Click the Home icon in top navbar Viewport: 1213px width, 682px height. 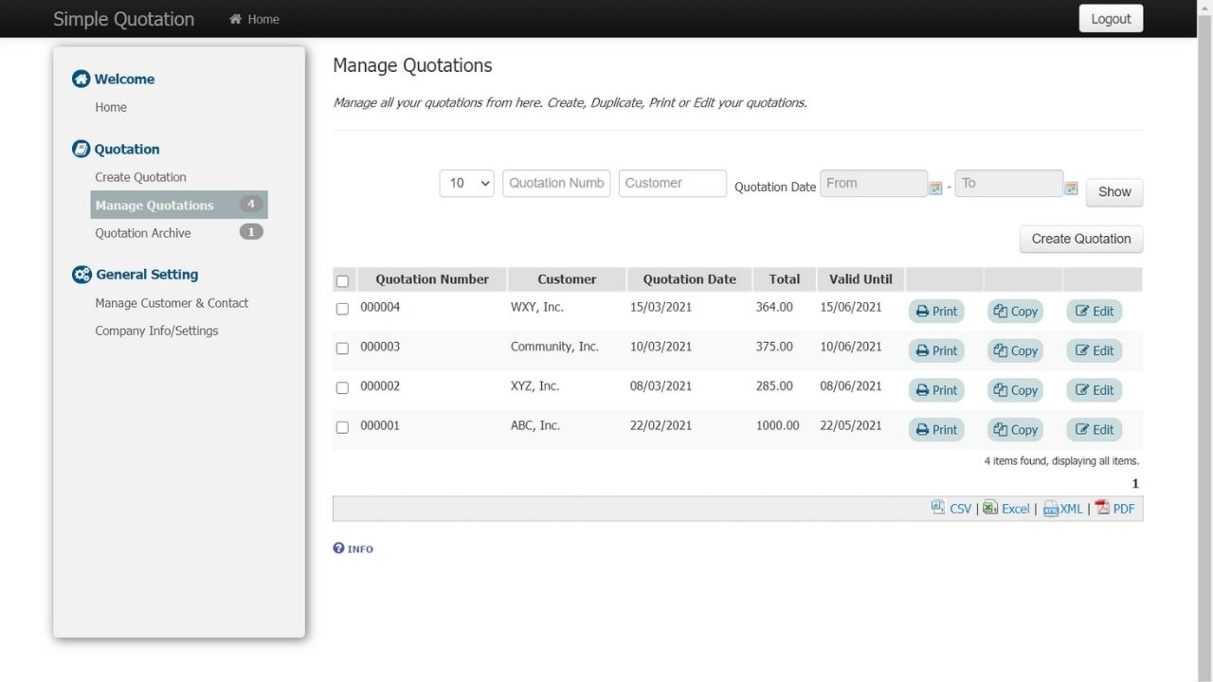pos(236,19)
